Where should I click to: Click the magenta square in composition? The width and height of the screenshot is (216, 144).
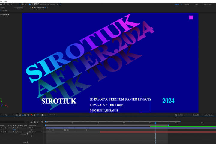tap(191, 17)
